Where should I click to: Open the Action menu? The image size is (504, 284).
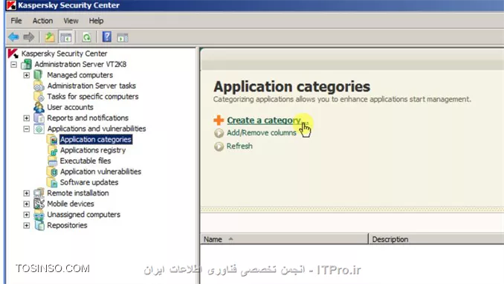[42, 21]
